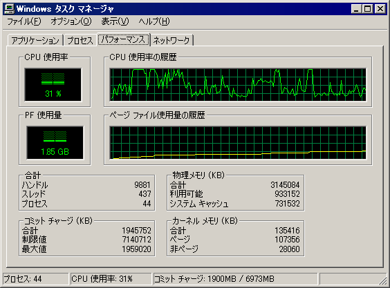Click the status bar プロセス: 44 panel
This screenshot has height=288, width=390.
pos(35,279)
